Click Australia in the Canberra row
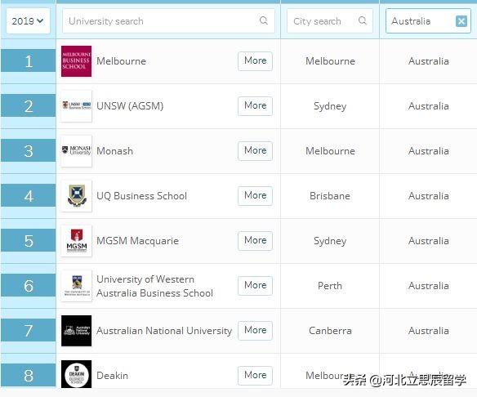 tap(428, 331)
